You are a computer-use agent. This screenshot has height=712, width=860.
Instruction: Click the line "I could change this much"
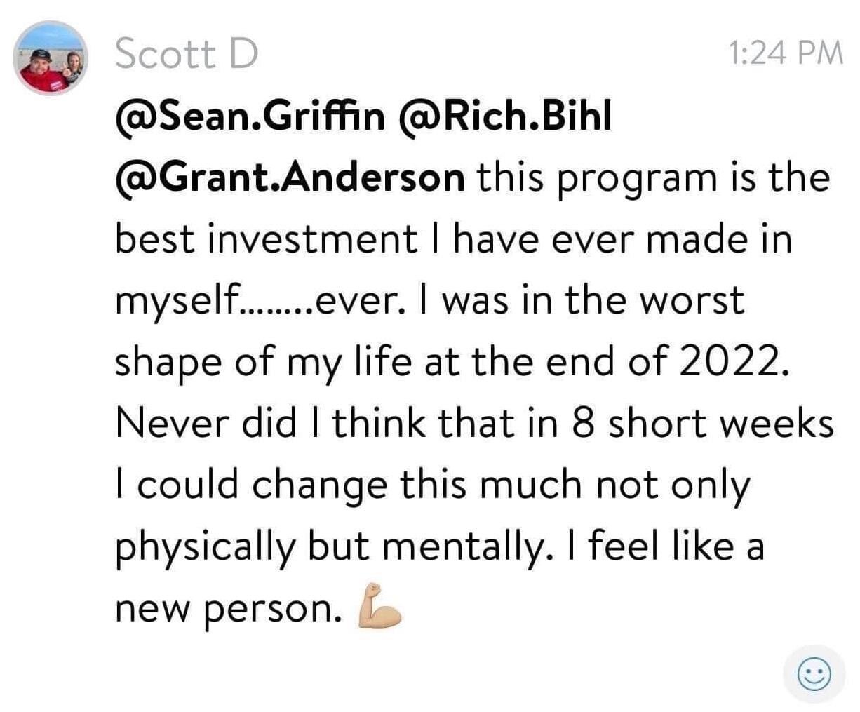[348, 485]
